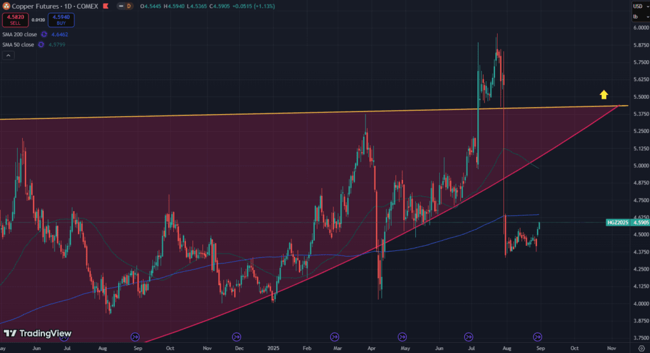Select the SMA 200 close indicator label
Viewport: 650px width, 353px height.
(x=18, y=34)
